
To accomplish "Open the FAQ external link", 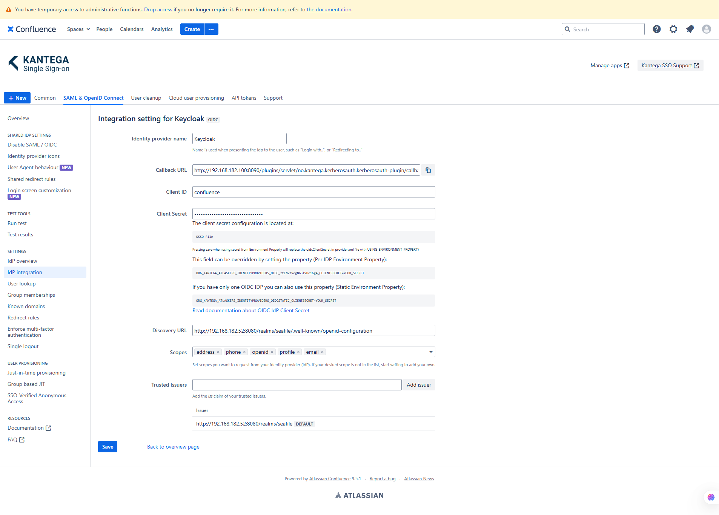I will (x=16, y=439).
